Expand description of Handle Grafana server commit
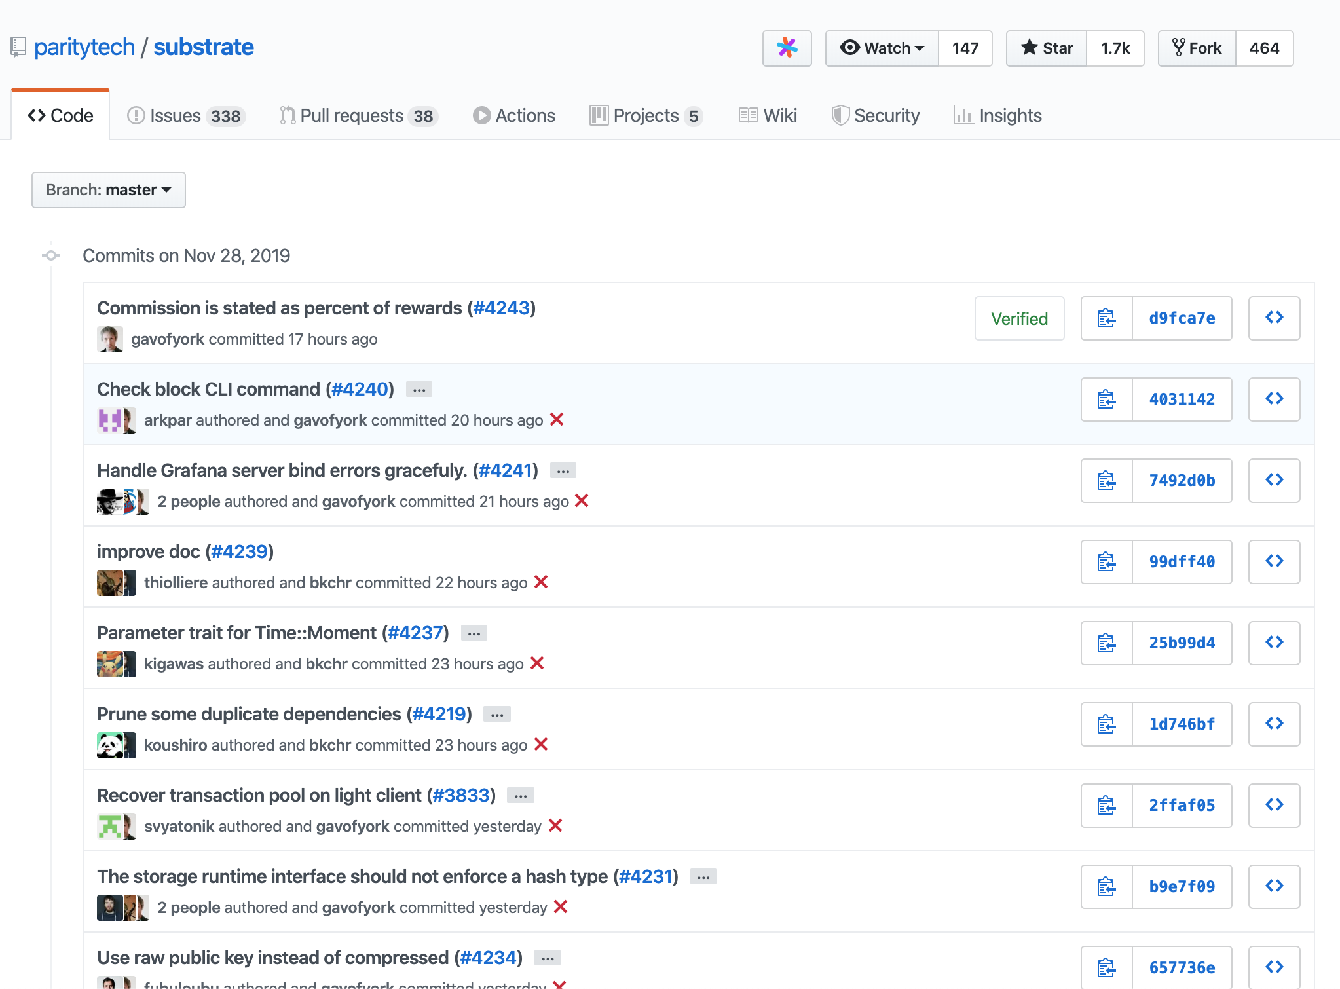Screen dimensions: 1340x989 click(563, 471)
